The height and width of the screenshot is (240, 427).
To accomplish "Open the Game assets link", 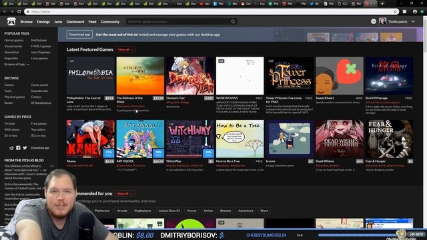I will 39,85.
